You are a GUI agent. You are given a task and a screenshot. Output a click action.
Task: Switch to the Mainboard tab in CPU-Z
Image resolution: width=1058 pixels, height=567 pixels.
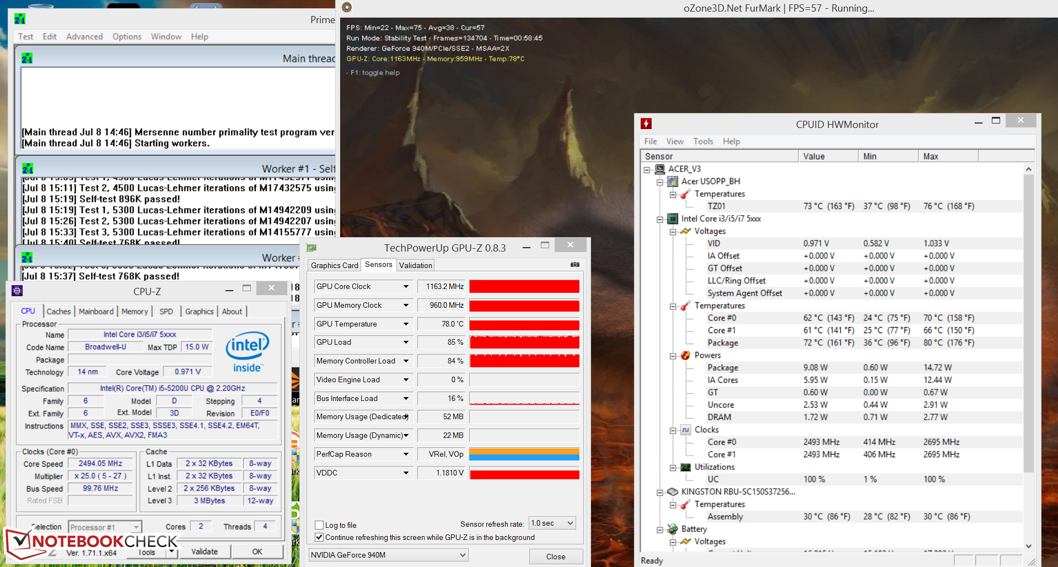click(96, 312)
